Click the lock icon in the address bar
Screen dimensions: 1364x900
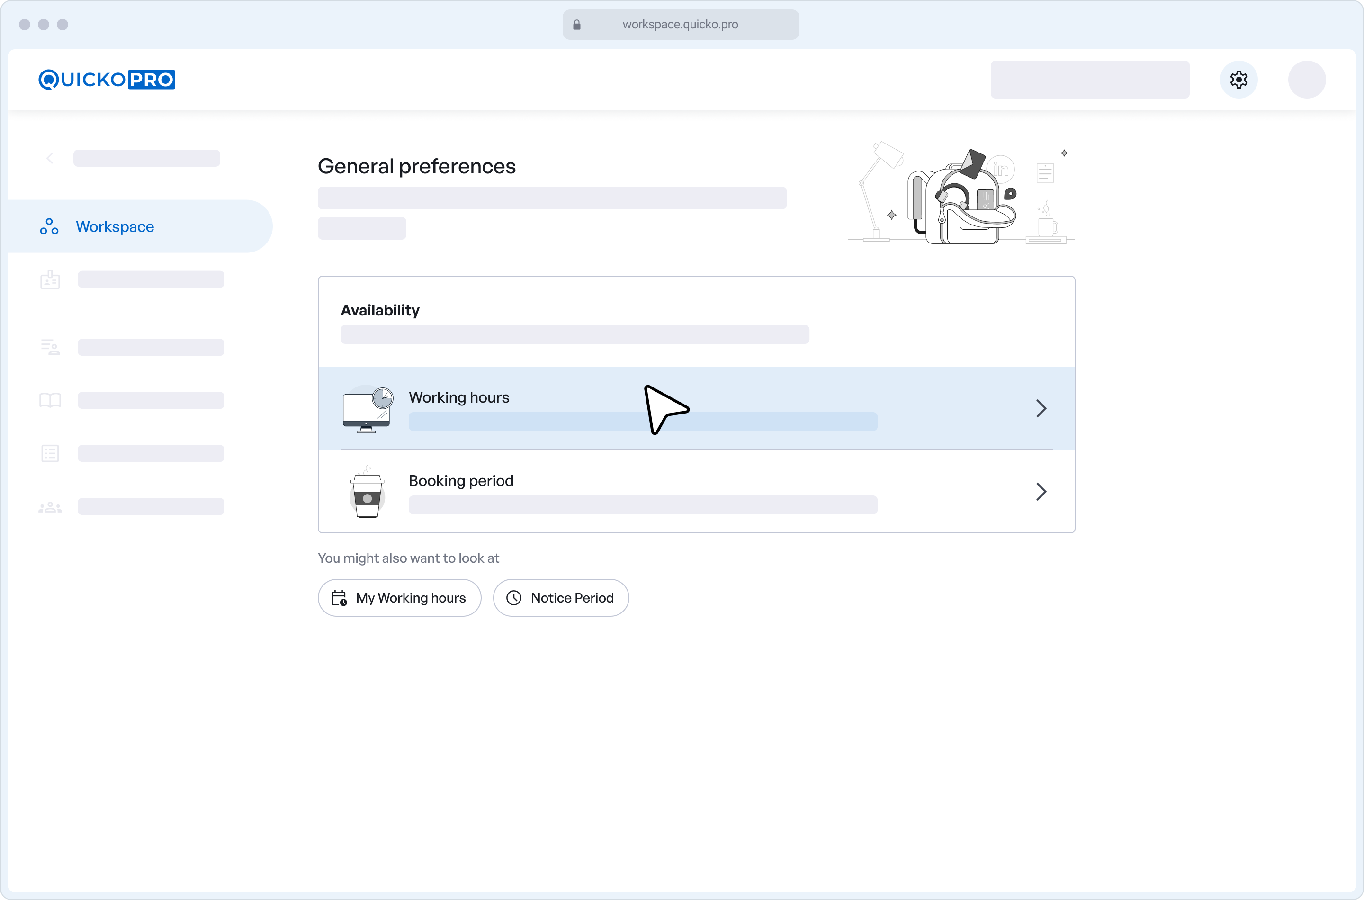(x=577, y=24)
